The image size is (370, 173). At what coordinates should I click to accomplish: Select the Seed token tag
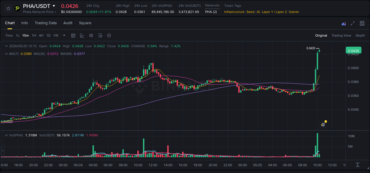[250, 12]
